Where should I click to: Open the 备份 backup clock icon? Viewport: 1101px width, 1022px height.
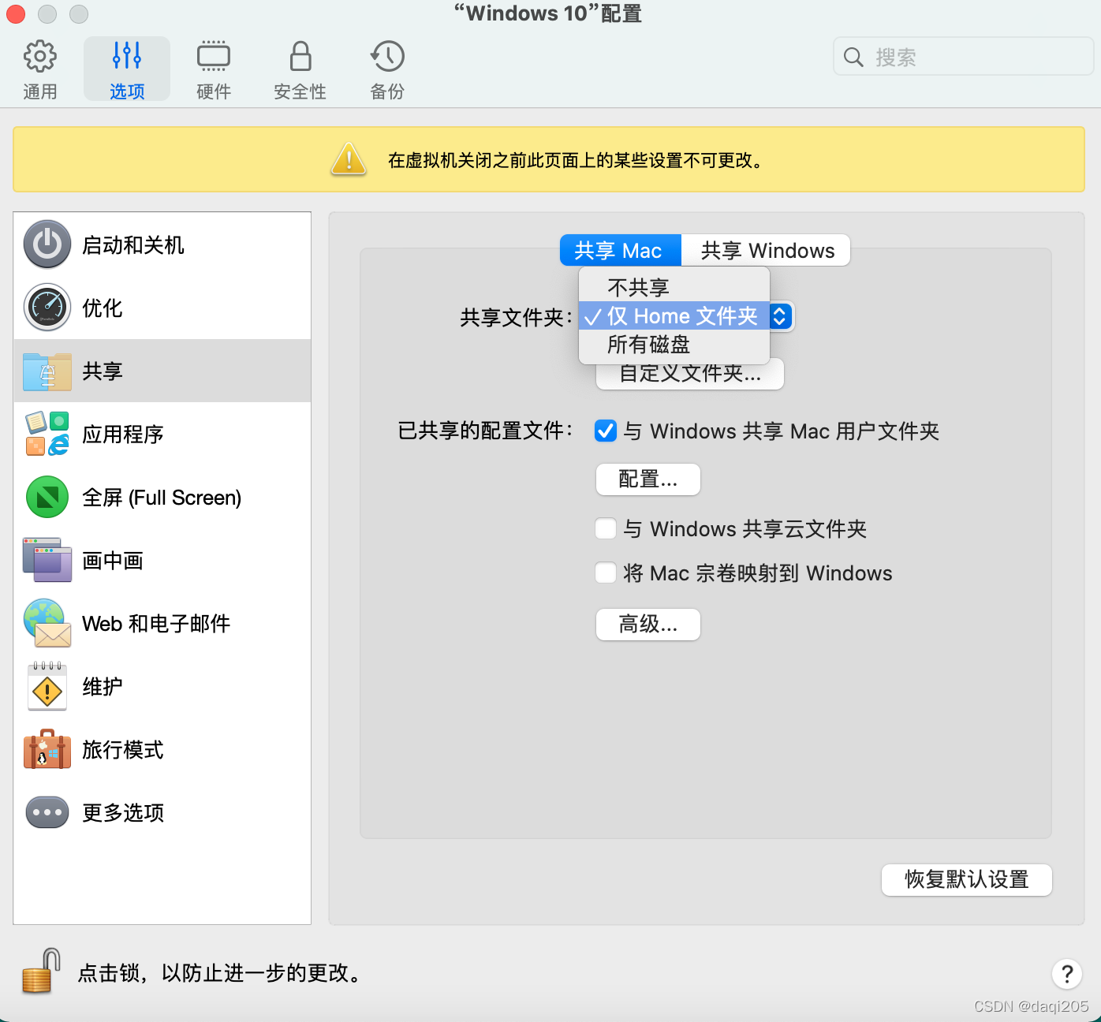pos(387,56)
